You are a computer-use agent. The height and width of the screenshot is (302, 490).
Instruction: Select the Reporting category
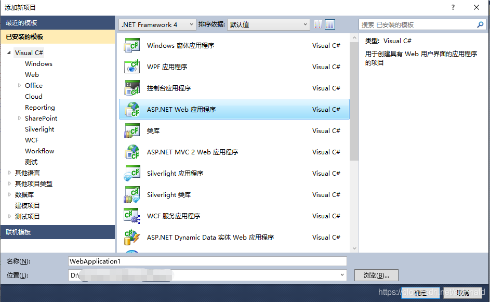coord(39,108)
